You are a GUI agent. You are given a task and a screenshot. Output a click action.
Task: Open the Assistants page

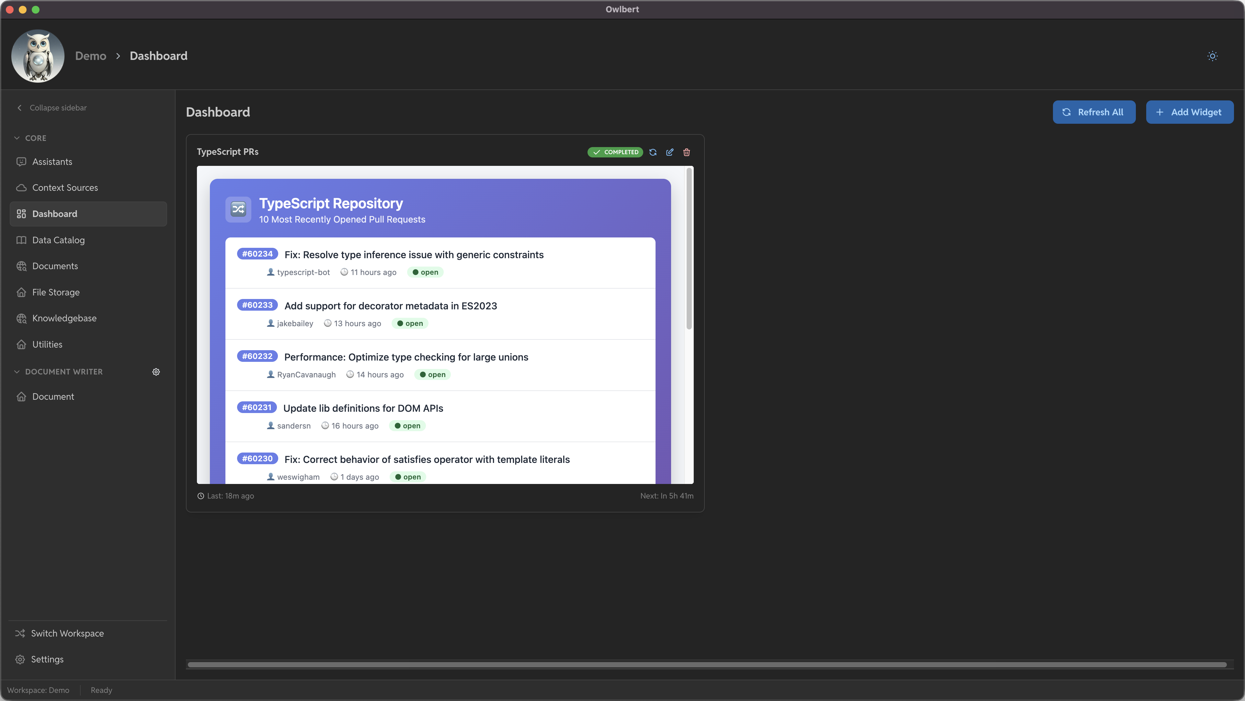pos(52,162)
